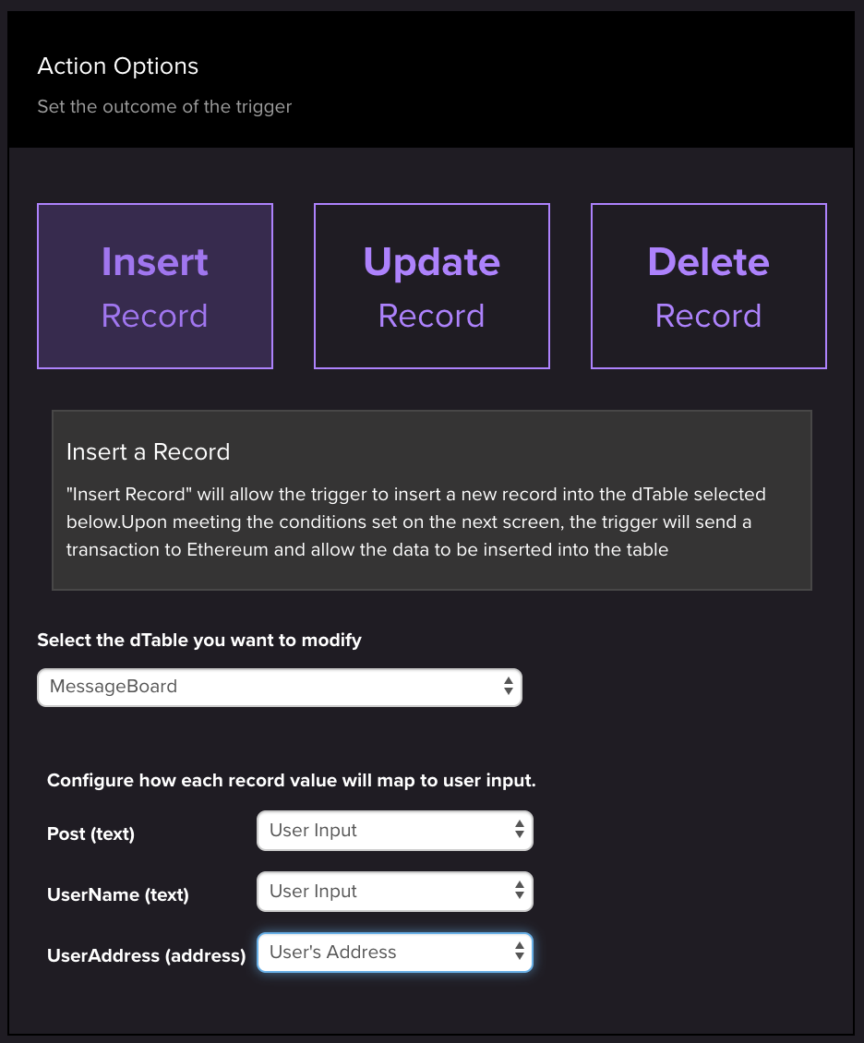Viewport: 864px width, 1043px height.
Task: Click the Post (text) field label
Action: click(90, 834)
